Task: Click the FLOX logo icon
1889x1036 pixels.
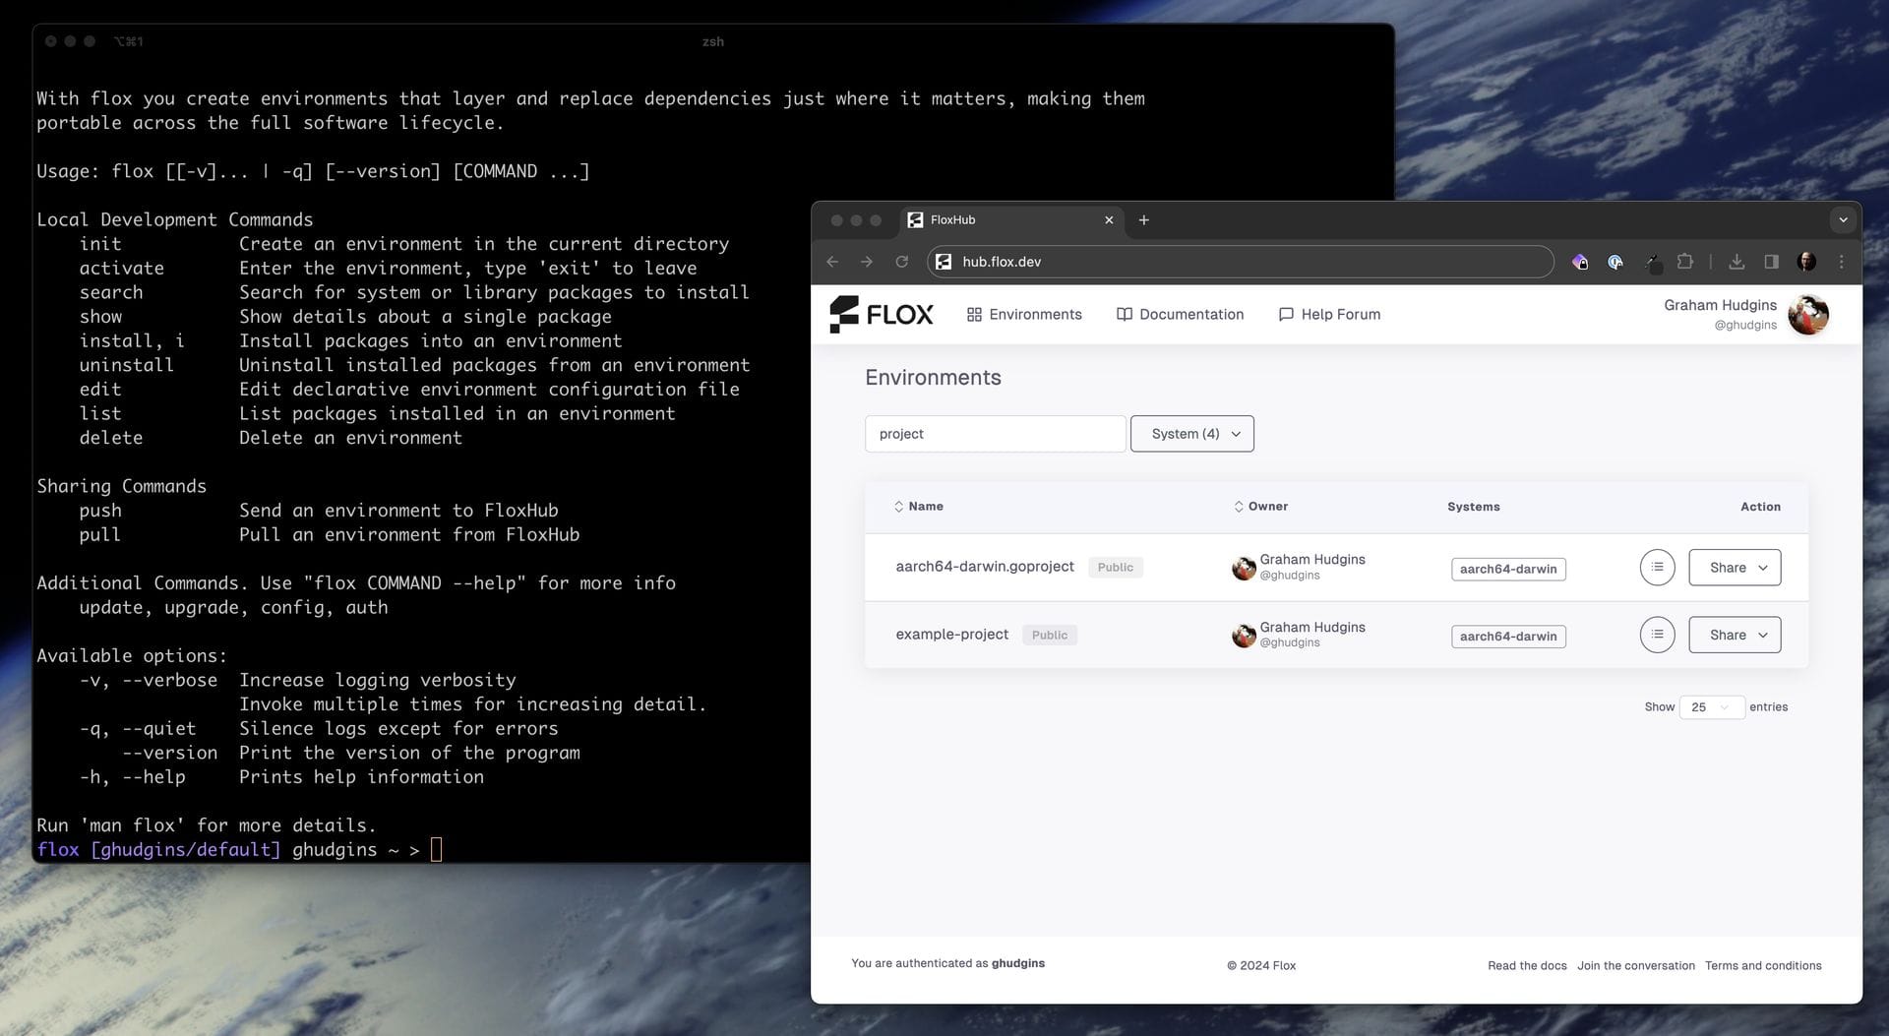Action: [844, 314]
